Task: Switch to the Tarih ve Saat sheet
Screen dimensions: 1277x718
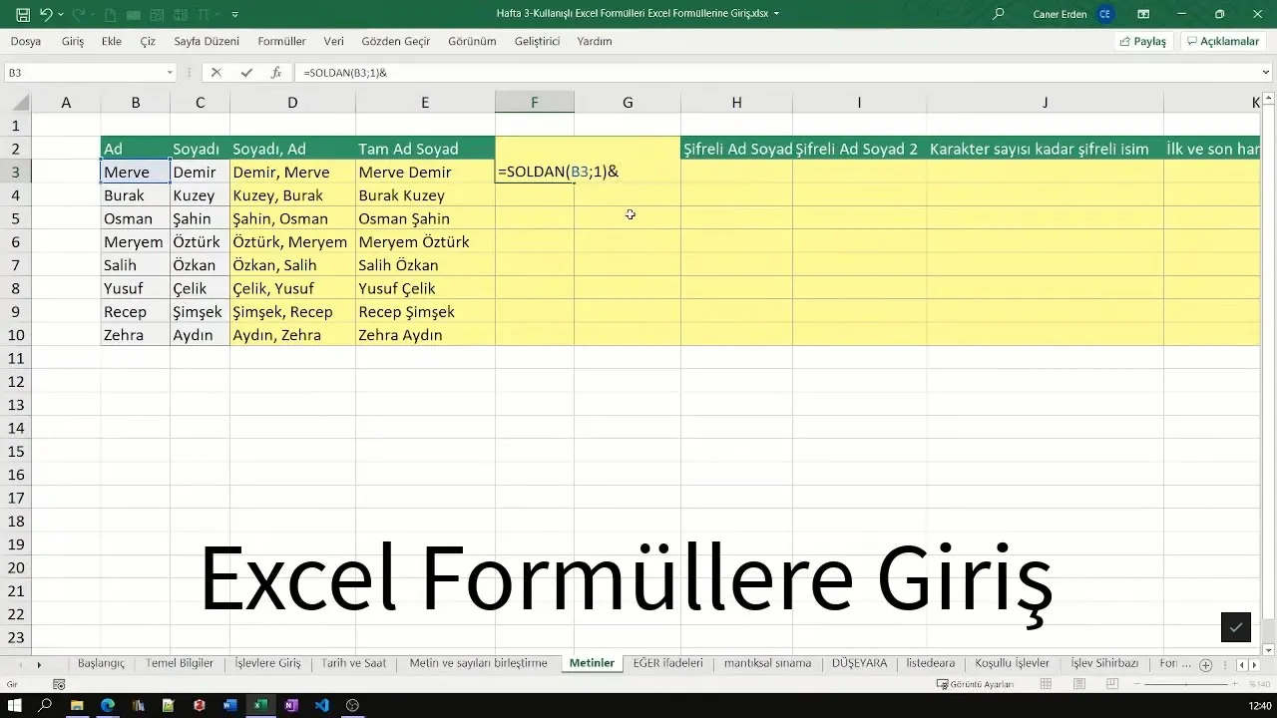Action: point(353,663)
